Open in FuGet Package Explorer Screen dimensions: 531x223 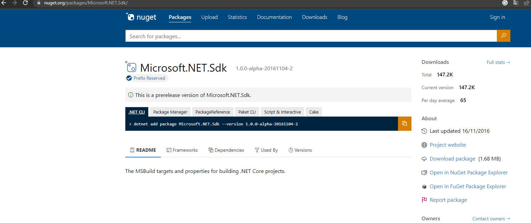468,187
